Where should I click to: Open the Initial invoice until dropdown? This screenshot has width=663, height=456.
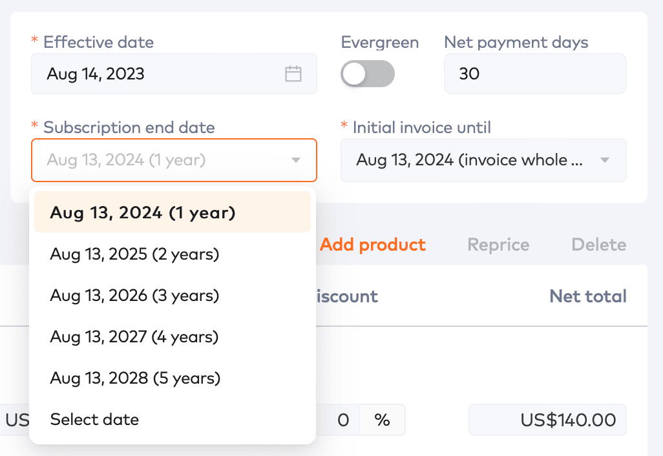click(483, 160)
